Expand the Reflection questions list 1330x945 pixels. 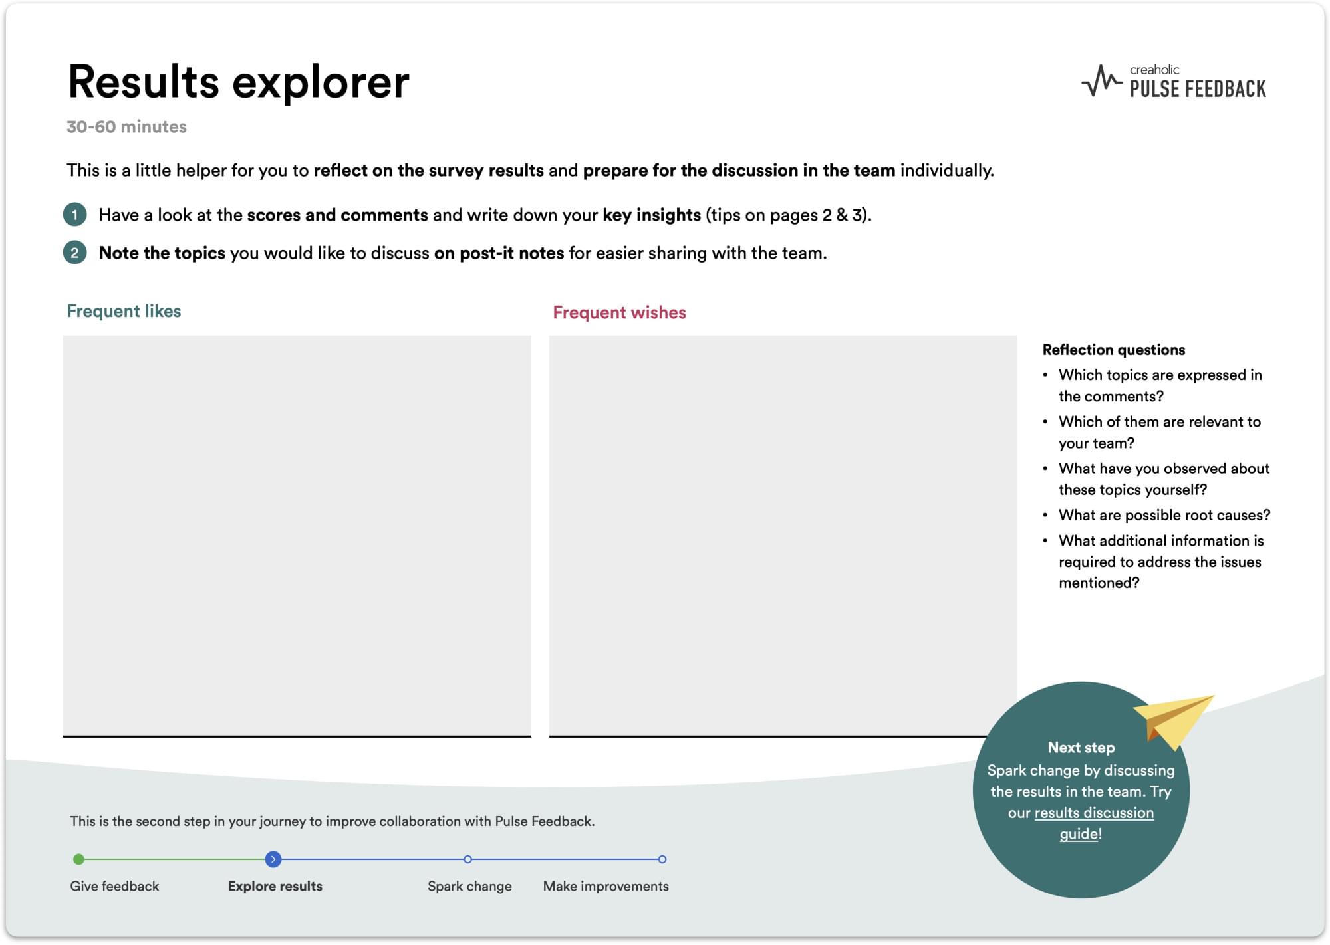tap(1114, 350)
